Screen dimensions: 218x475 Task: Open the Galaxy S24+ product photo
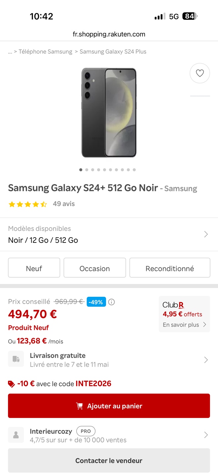[x=109, y=113]
